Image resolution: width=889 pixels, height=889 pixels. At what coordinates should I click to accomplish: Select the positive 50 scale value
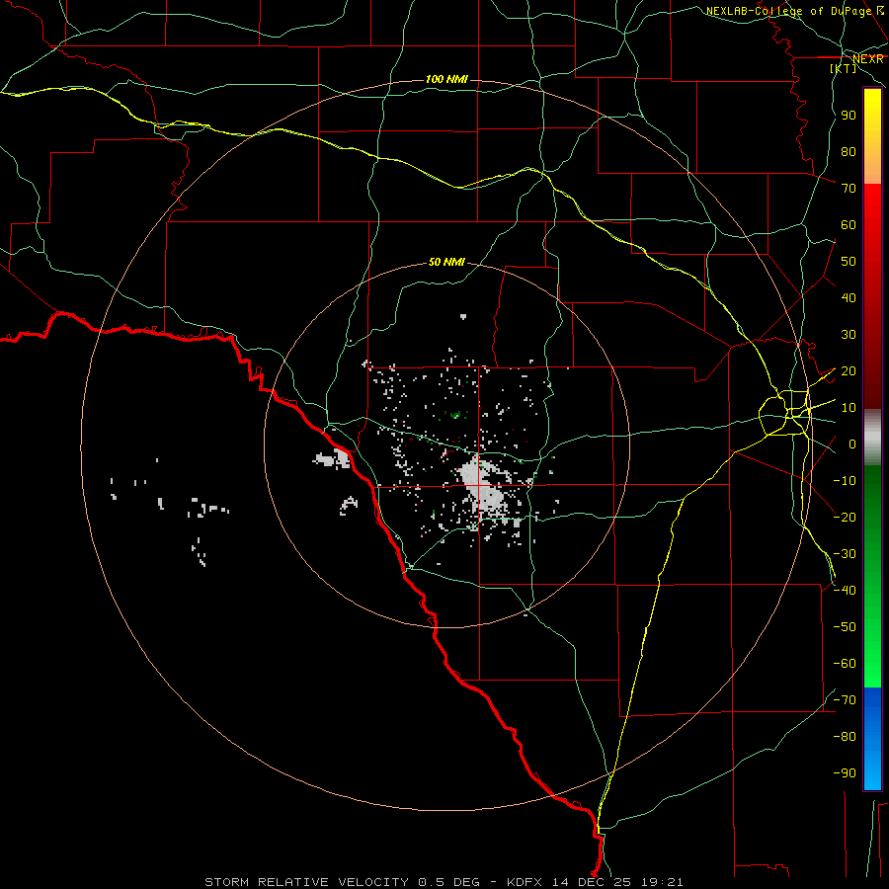click(x=849, y=262)
